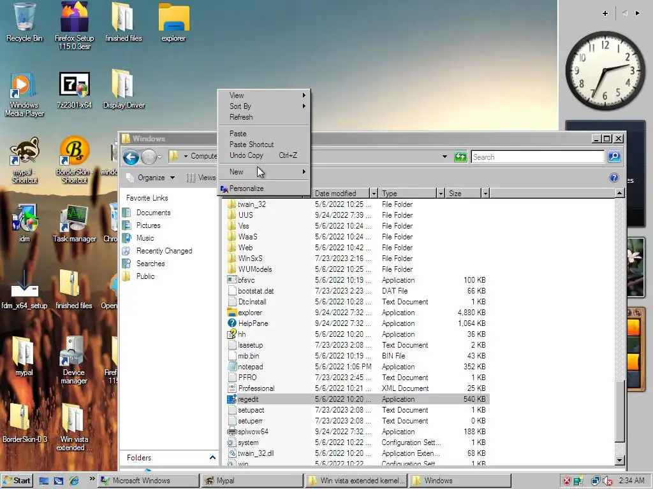This screenshot has width=653, height=489.
Task: Switch to the Mypal taskbar button
Action: pos(253,481)
